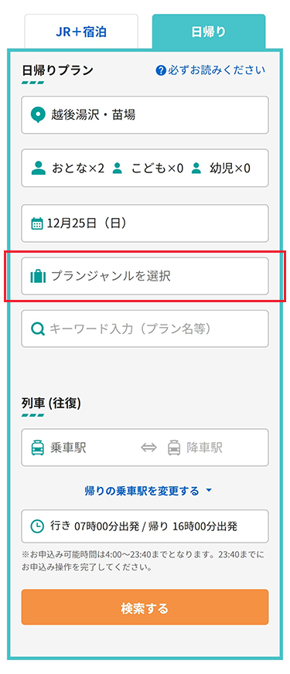Image resolution: width=290 pixels, height=674 pixels.
Task: Click the calendar icon beside 12月25日
Action: pyautogui.click(x=37, y=223)
